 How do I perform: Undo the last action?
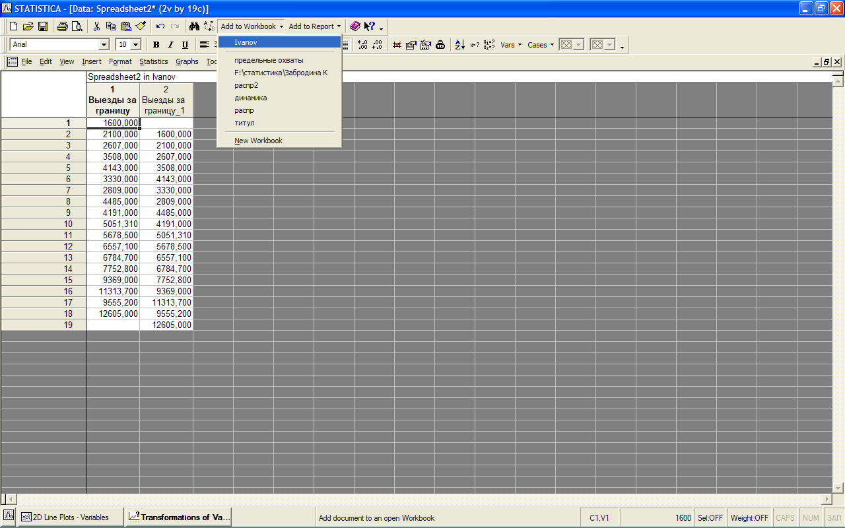coord(160,26)
